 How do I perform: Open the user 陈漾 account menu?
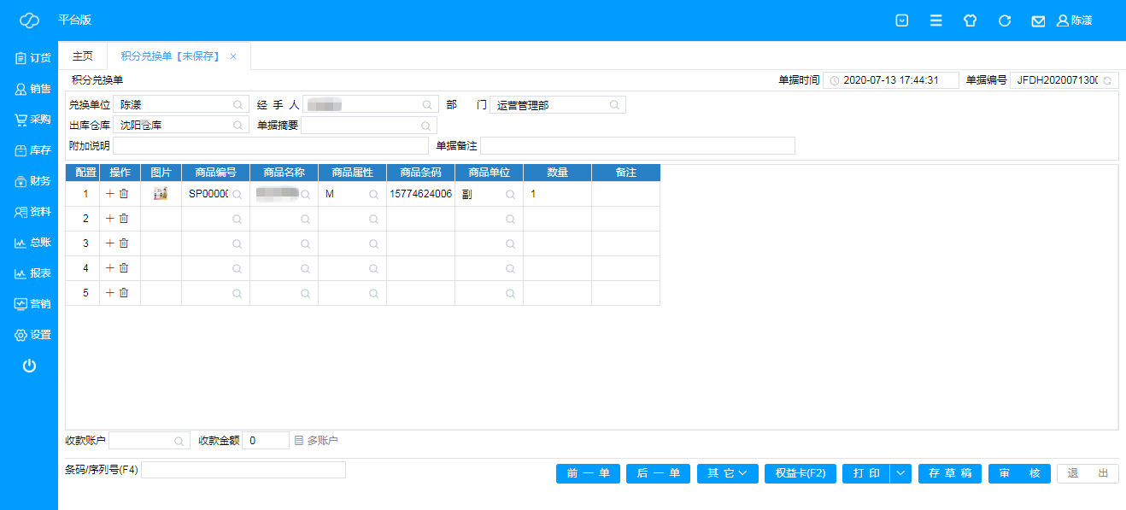coord(1075,21)
